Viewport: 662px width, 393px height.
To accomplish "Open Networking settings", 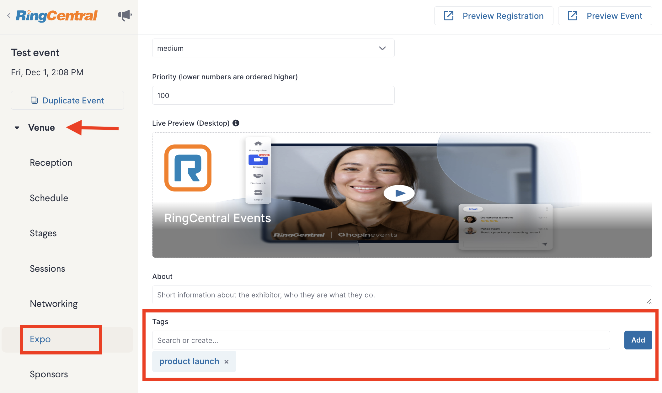I will [54, 304].
